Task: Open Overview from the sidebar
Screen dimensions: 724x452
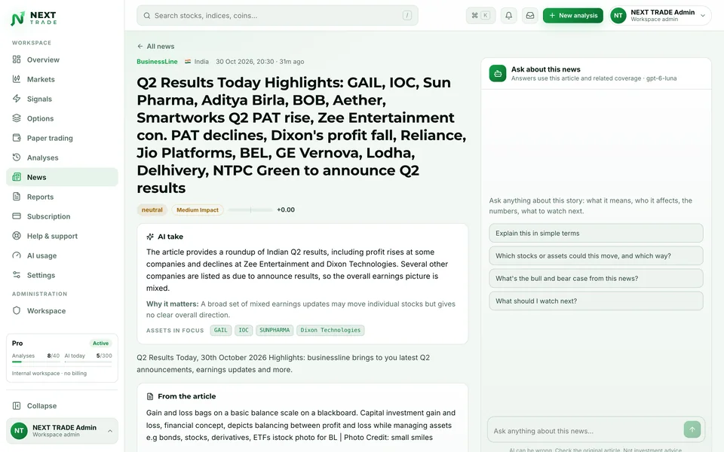Action: pyautogui.click(x=62, y=60)
